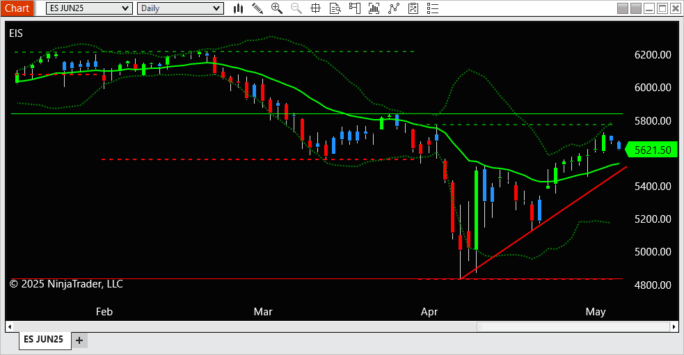Open the Daily interval dropdown
Screen dimensions: 684x355
[x=180, y=8]
